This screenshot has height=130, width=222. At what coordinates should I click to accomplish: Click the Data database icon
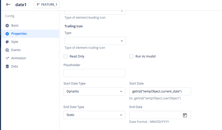(x=7, y=66)
